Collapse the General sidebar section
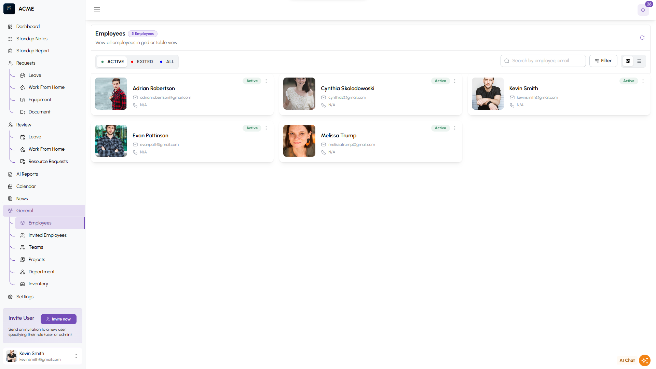Screen dimensions: 656x369 (x=25, y=211)
